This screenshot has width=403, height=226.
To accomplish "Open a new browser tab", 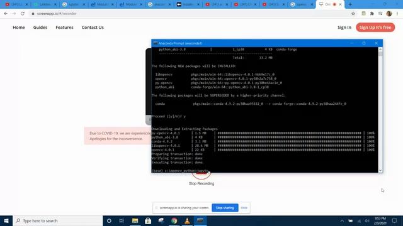I will point(350,4).
